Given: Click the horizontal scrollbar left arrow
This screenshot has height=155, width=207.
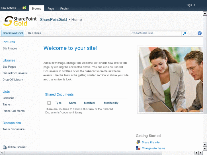Looking at the screenshot, I should click(x=2, y=153).
